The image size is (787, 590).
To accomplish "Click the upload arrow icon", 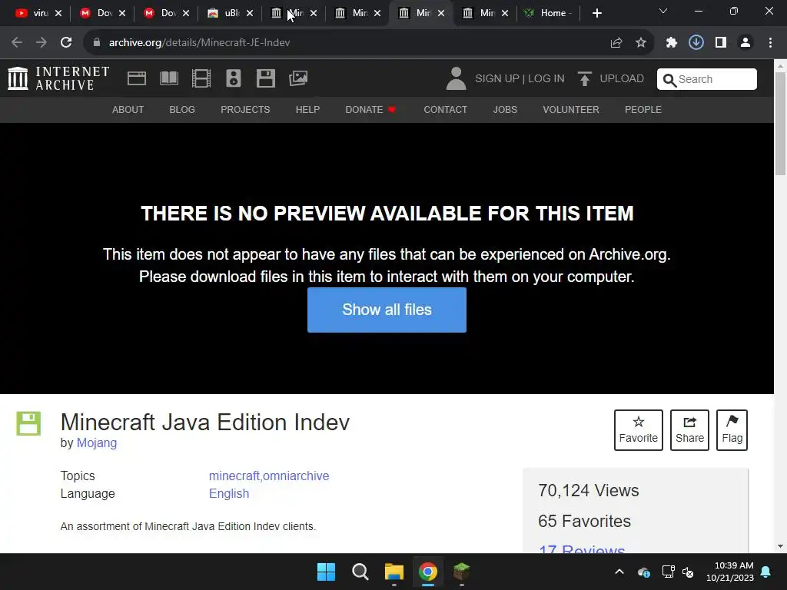I will 584,79.
